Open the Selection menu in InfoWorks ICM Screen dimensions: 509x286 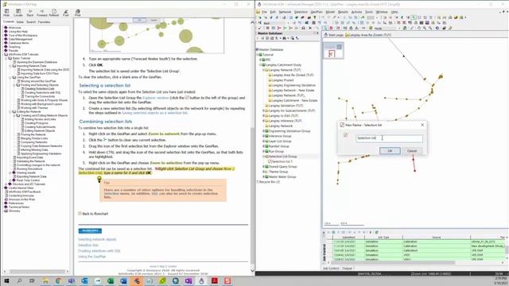click(x=301, y=12)
